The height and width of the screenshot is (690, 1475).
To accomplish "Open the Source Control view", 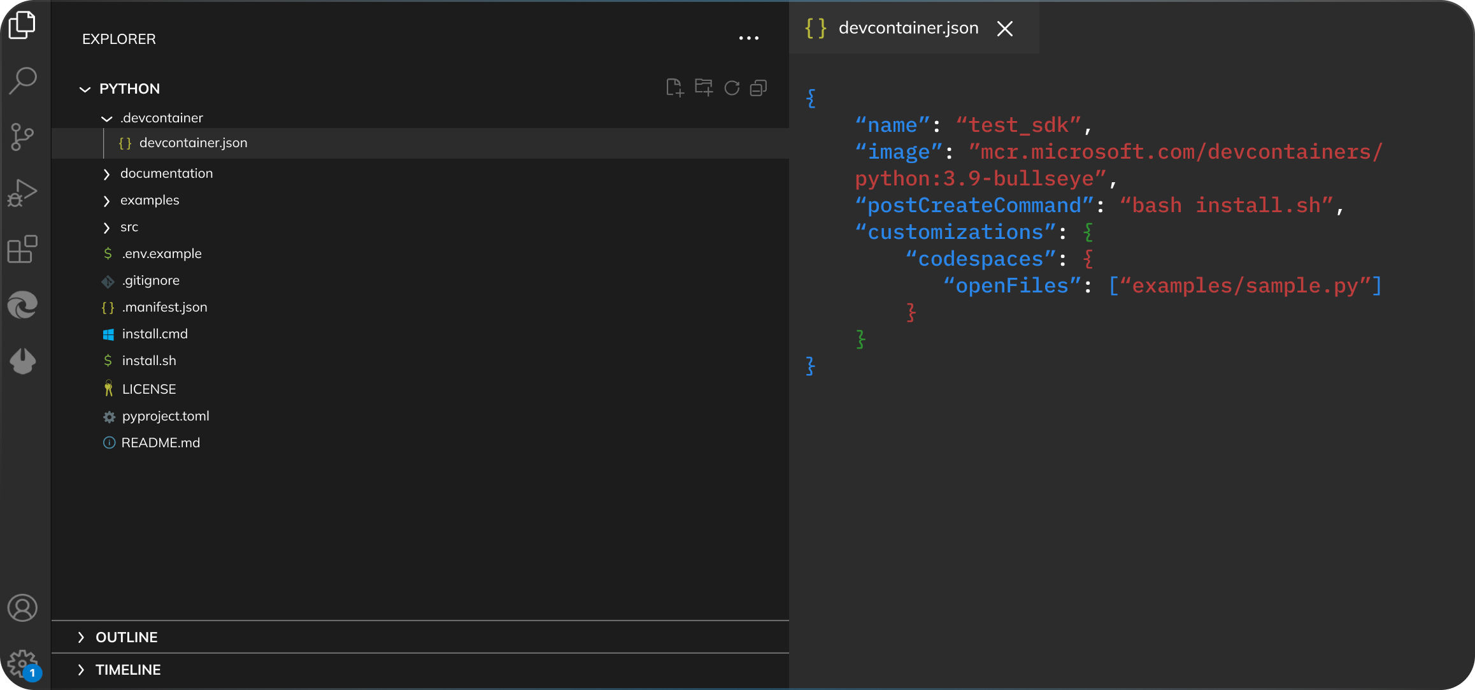I will 23,136.
